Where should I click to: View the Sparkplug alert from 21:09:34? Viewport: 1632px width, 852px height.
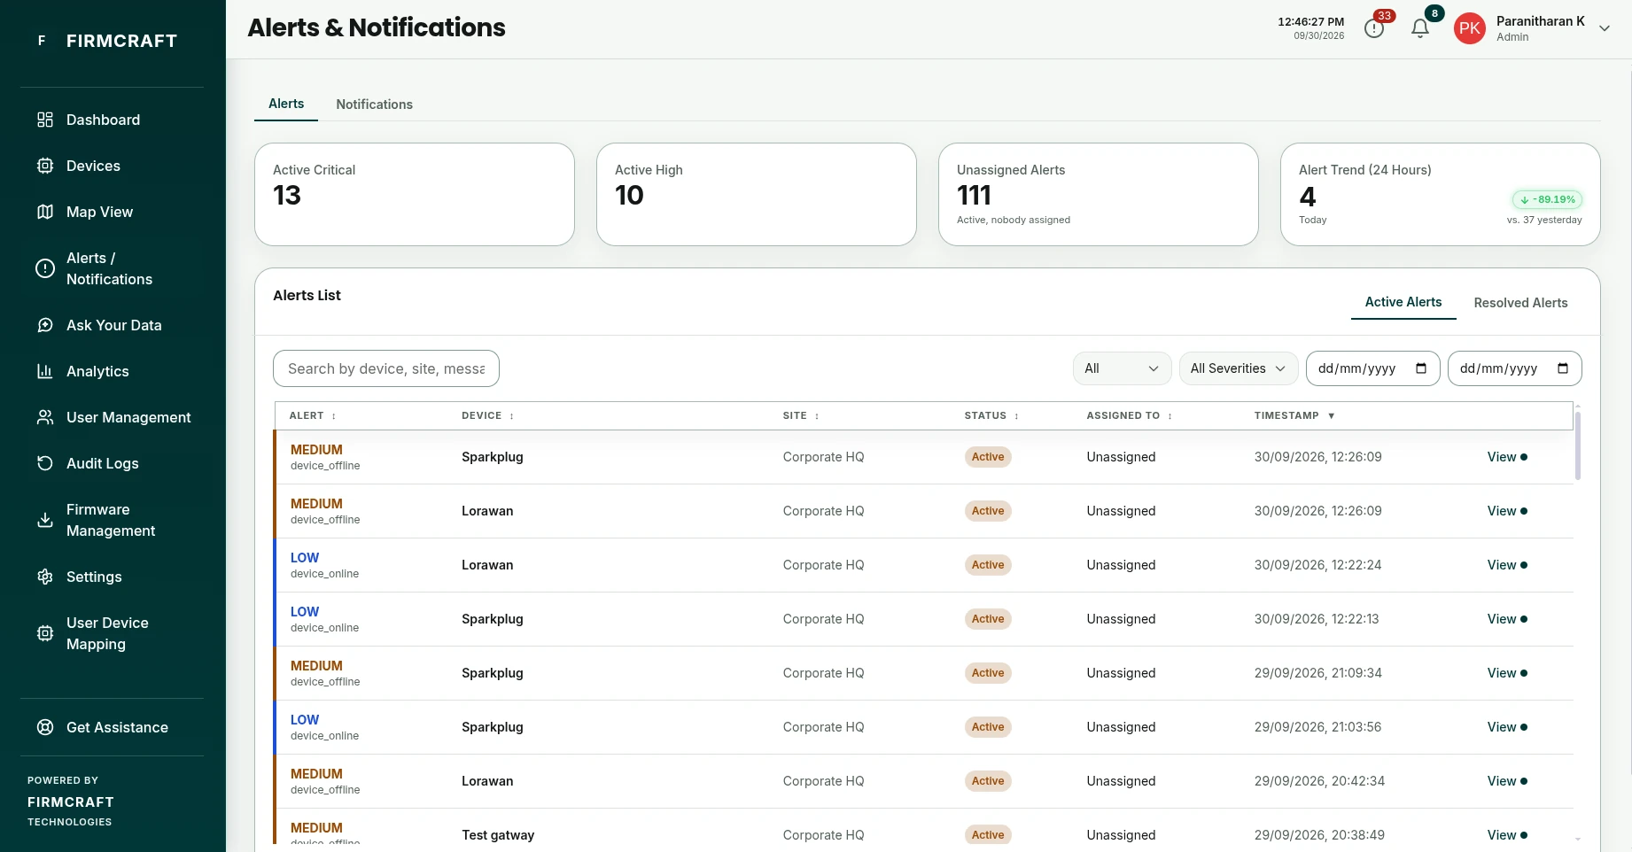(1507, 673)
